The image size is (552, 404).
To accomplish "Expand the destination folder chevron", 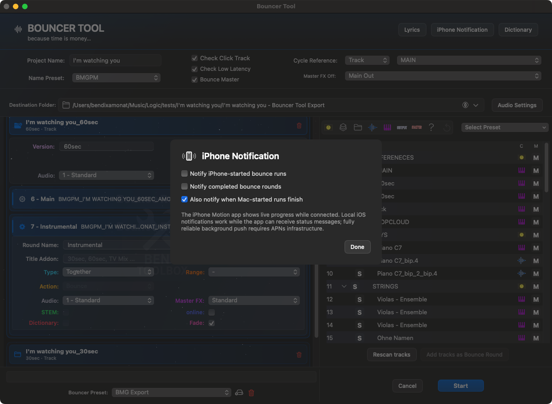I will (x=476, y=105).
